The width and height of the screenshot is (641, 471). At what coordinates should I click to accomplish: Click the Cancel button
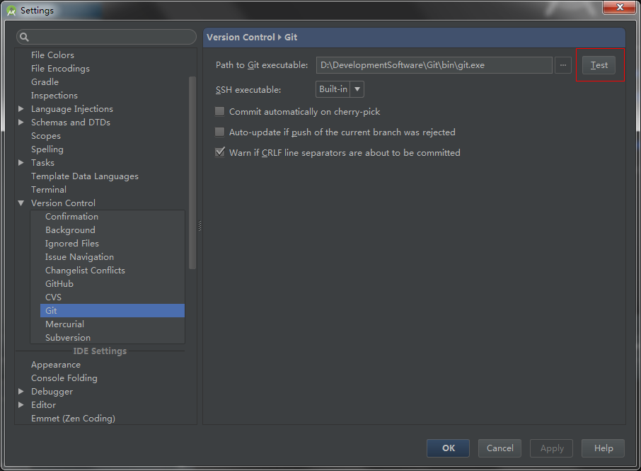point(500,448)
